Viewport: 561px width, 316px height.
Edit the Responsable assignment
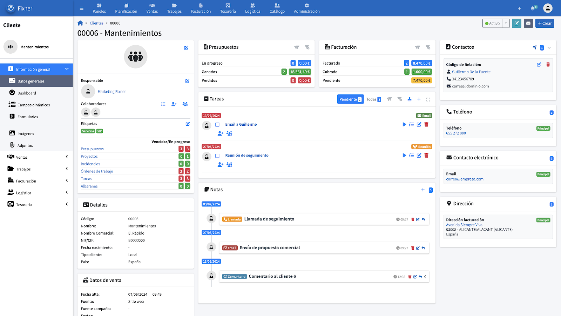click(x=187, y=81)
